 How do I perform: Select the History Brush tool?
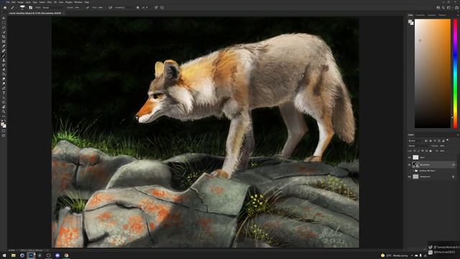tap(4, 65)
